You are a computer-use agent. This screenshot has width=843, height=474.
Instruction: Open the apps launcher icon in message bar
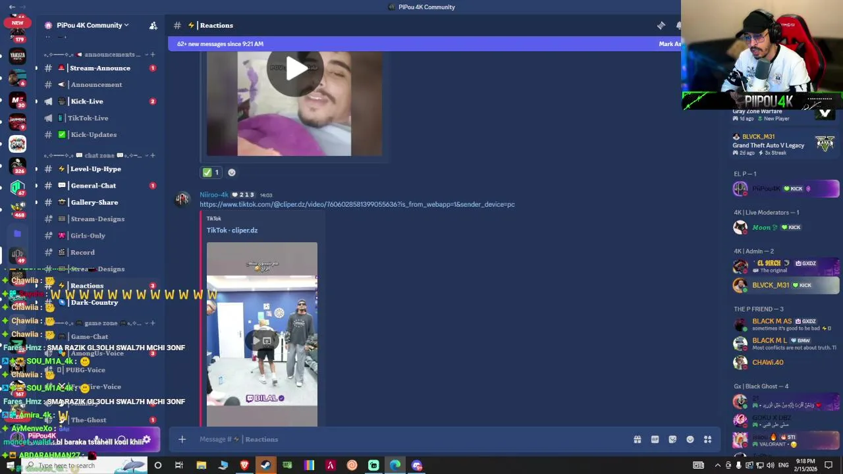tap(708, 439)
